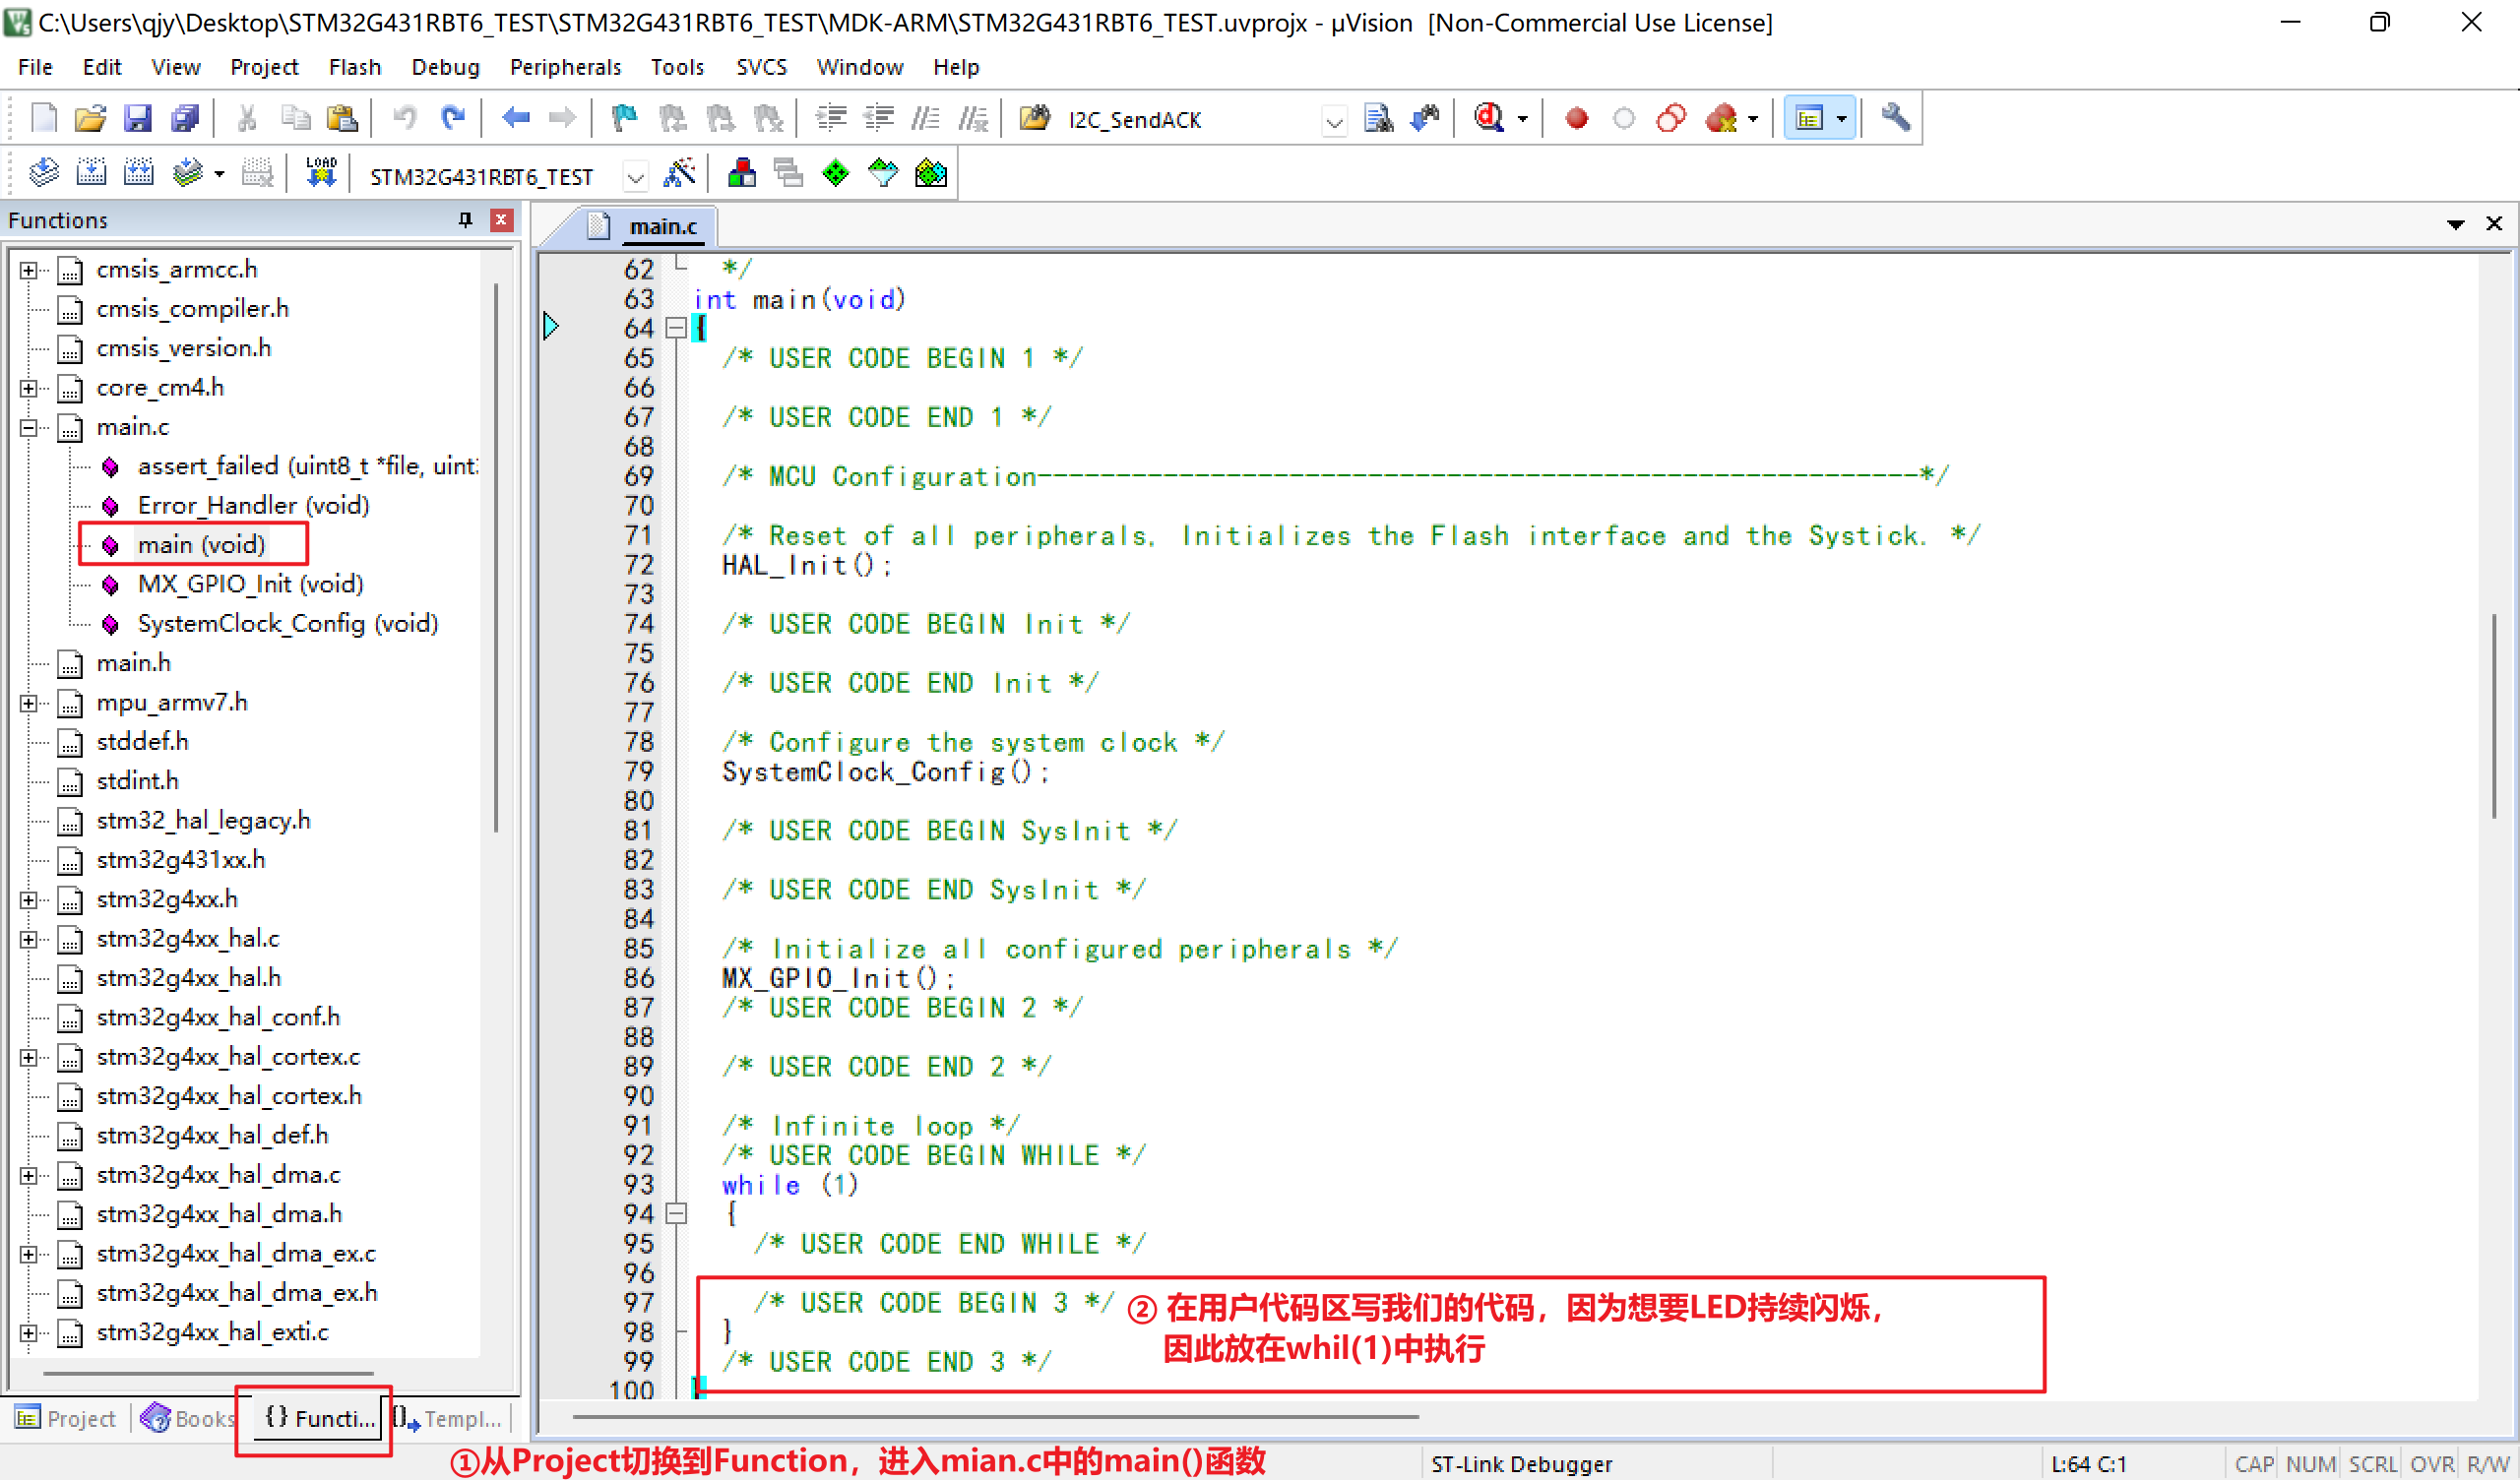The width and height of the screenshot is (2520, 1480).
Task: Select Error_Handler (void) function
Action: tap(253, 505)
